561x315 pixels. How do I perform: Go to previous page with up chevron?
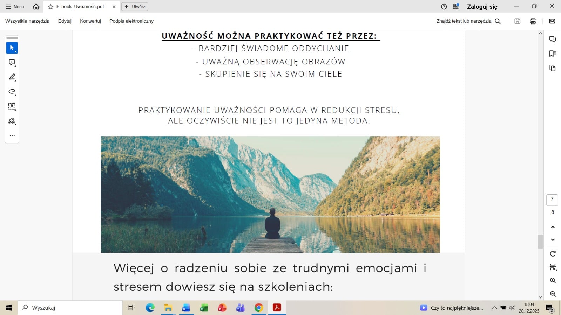pos(553,227)
